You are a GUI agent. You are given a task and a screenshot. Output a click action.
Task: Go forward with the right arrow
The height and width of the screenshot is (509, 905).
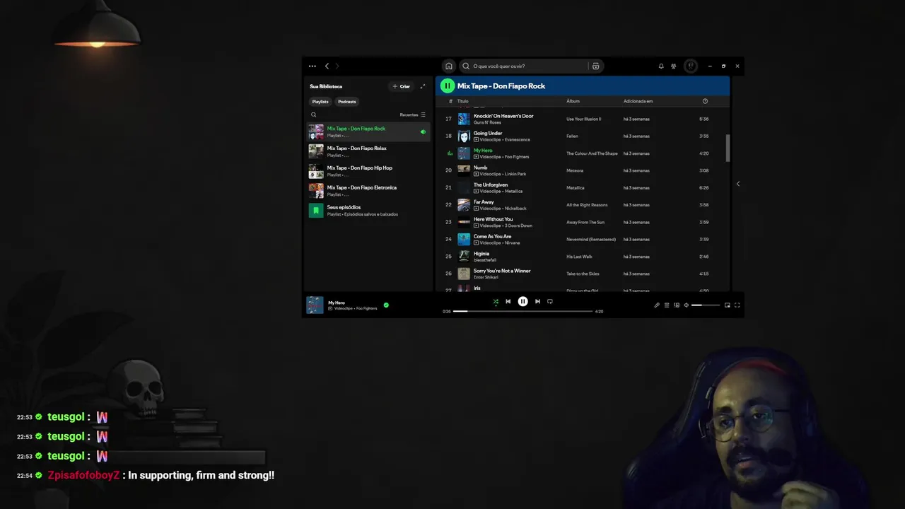coord(337,66)
